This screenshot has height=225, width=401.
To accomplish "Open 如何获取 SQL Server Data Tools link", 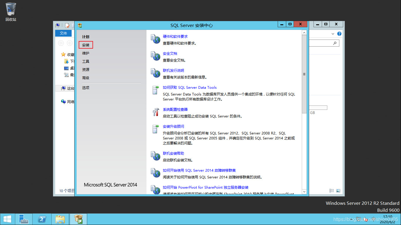I will 190,88.
